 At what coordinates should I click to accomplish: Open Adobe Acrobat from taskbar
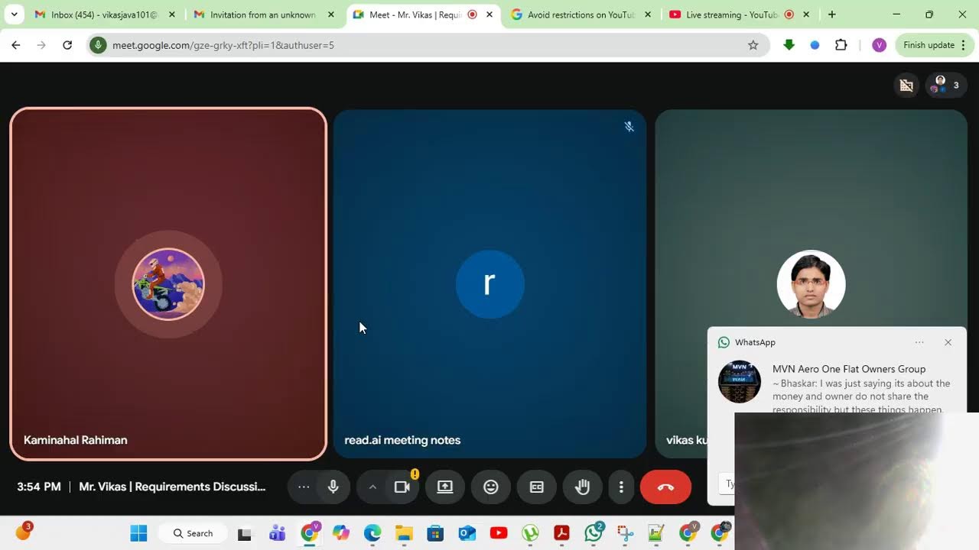(561, 533)
